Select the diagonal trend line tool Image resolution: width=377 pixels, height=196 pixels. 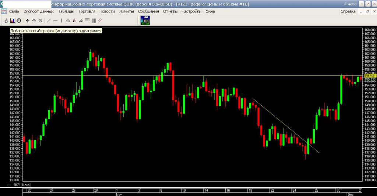[x=49, y=21]
